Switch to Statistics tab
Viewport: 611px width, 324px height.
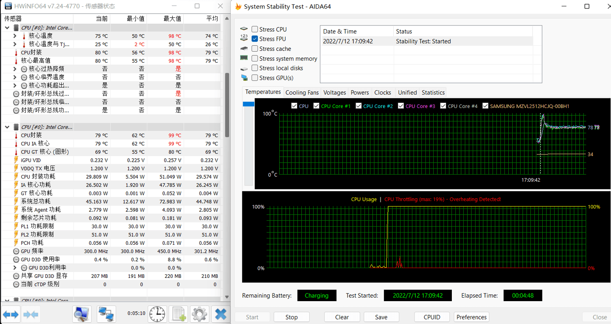click(x=433, y=92)
